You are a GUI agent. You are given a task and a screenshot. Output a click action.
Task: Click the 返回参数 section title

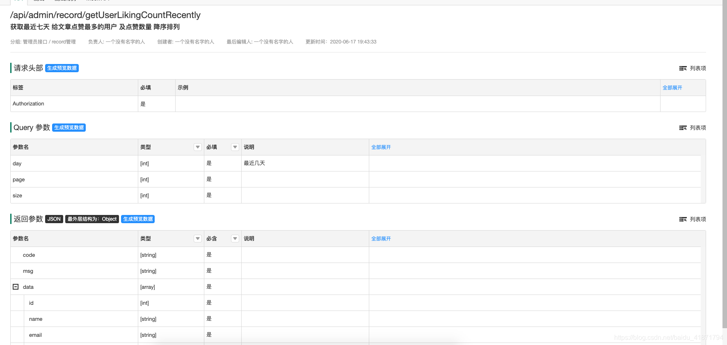point(28,219)
